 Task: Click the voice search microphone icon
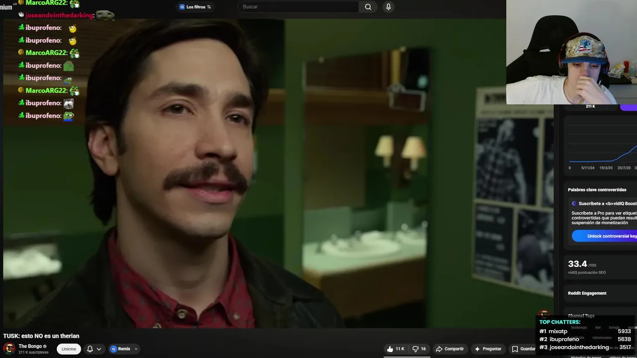(x=389, y=7)
